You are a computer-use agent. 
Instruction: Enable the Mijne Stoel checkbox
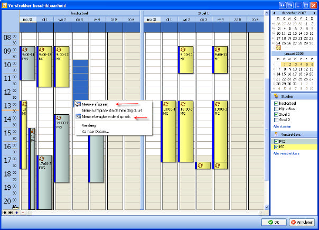click(x=276, y=108)
